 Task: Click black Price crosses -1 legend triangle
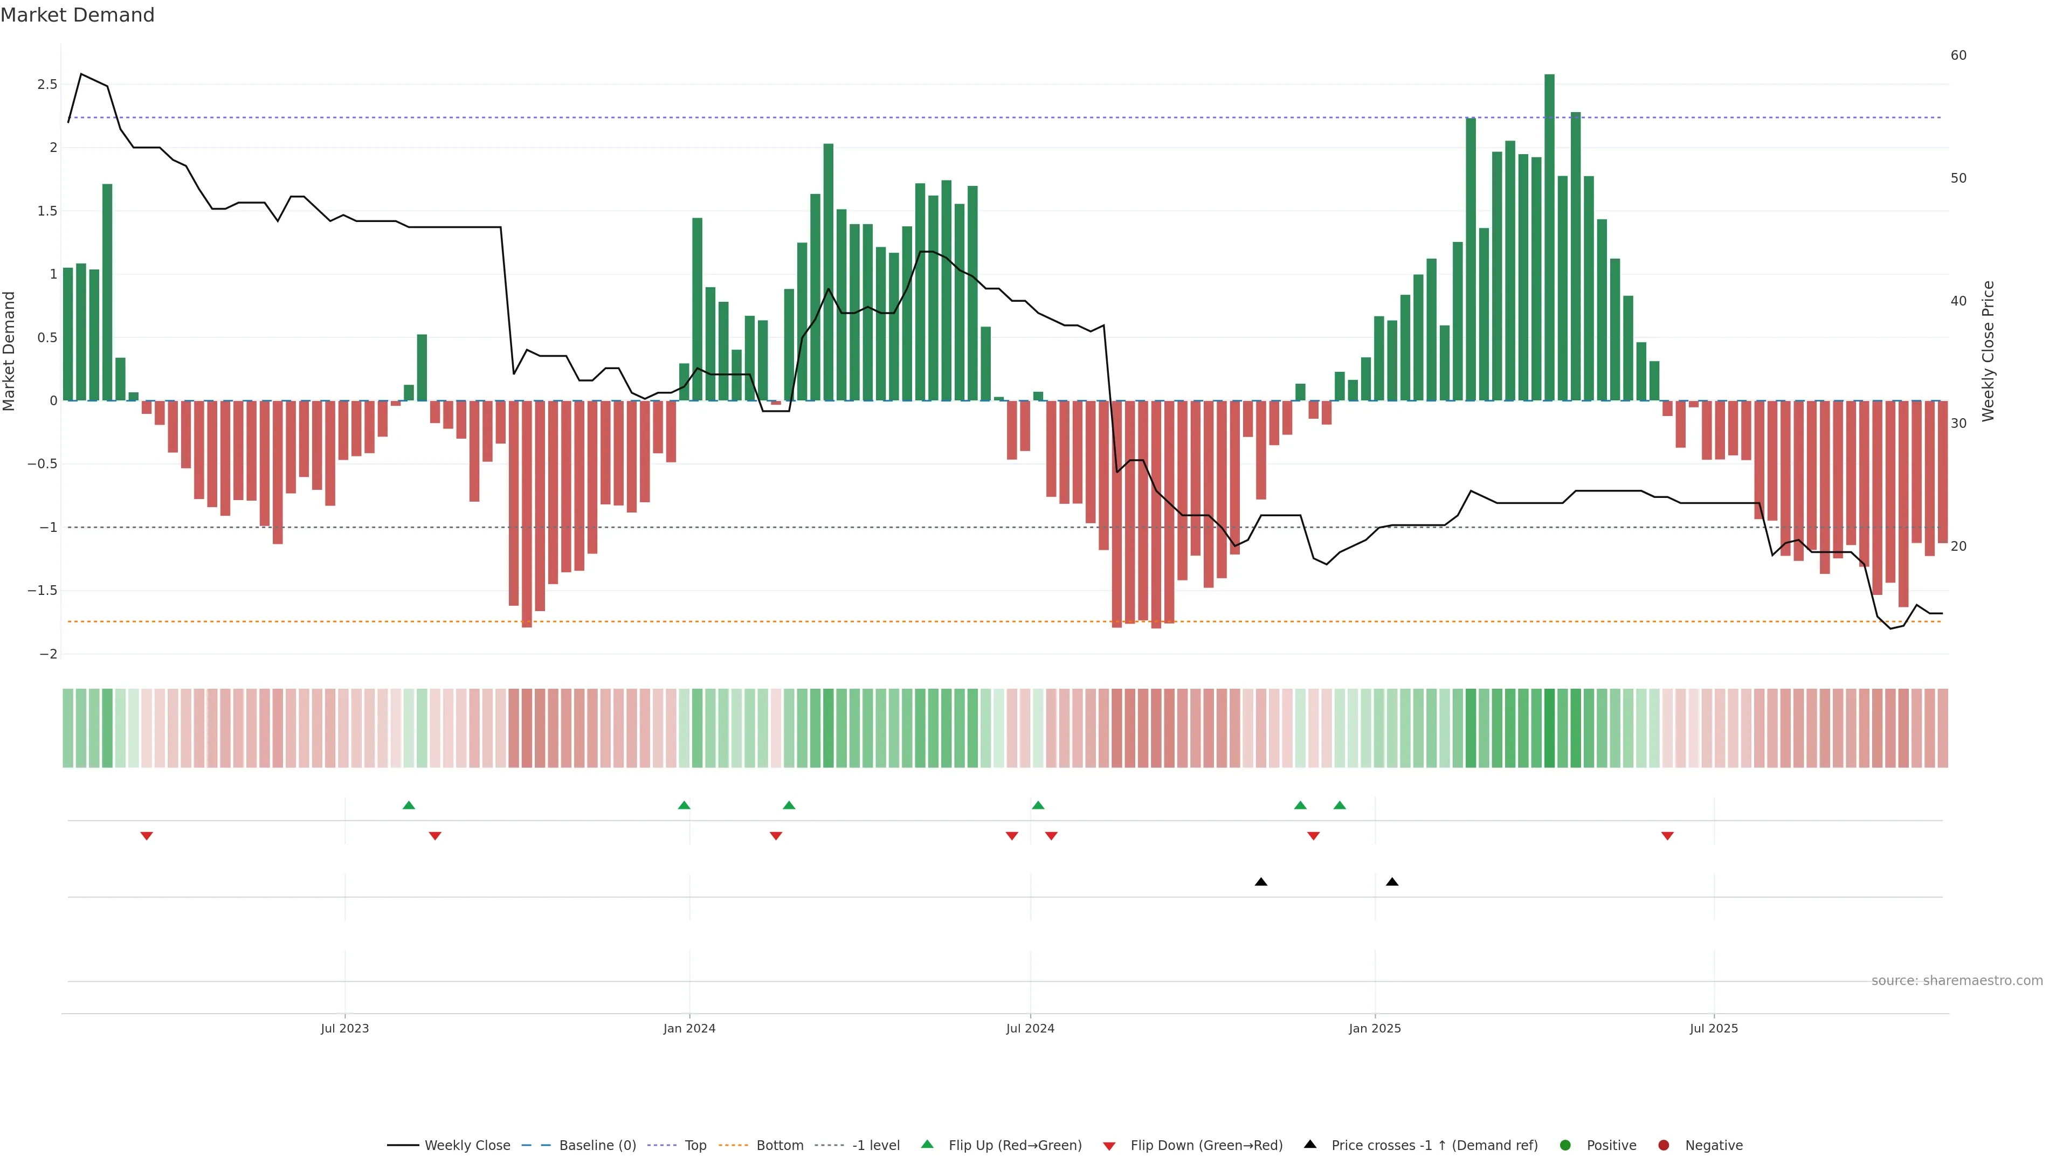[1310, 1145]
